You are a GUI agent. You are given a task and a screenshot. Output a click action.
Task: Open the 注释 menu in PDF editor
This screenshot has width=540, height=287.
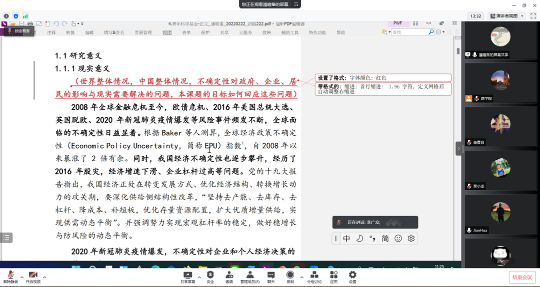[x=51, y=32]
